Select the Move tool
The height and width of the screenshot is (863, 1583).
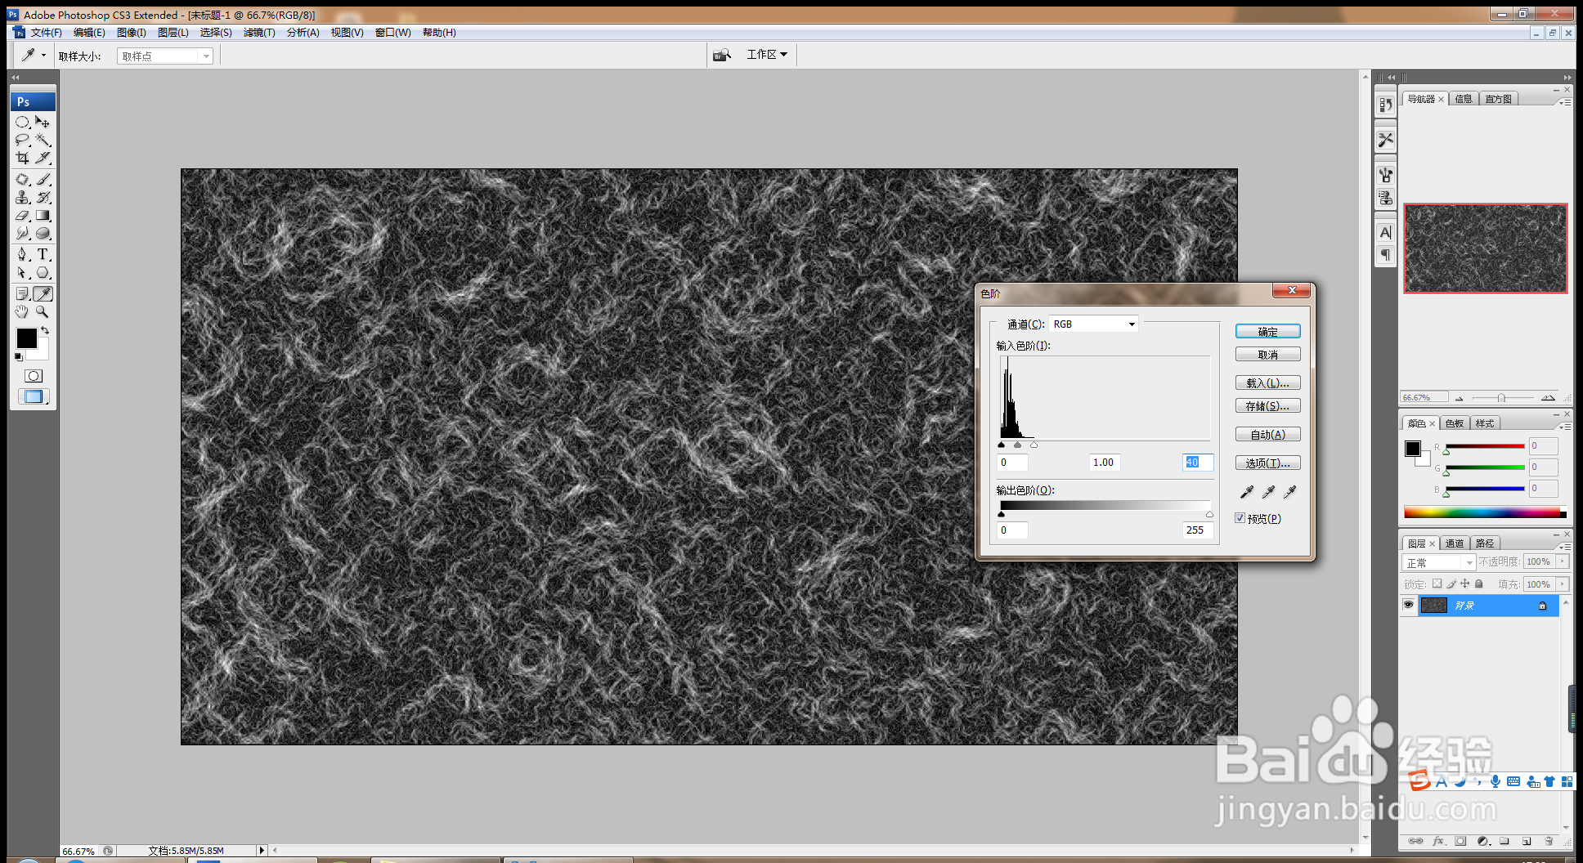click(x=43, y=122)
